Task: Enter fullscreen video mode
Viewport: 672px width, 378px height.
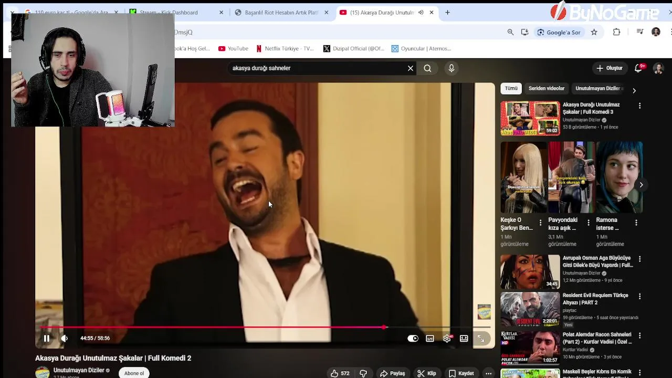Action: pos(481,339)
